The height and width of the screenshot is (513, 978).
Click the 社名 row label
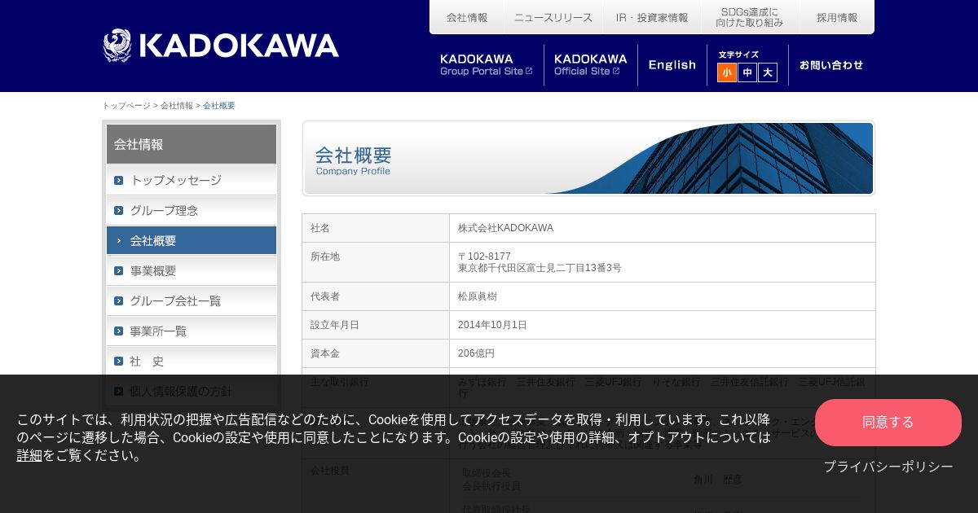point(320,228)
